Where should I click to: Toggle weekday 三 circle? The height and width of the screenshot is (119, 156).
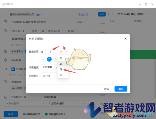[55, 59]
